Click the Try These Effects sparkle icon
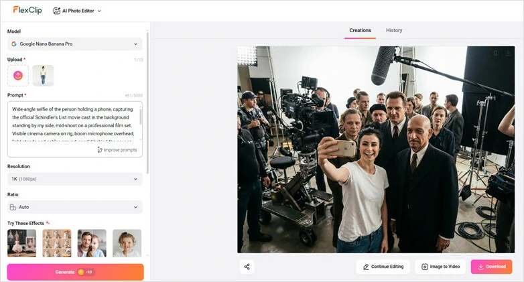The image size is (524, 282). tap(48, 222)
